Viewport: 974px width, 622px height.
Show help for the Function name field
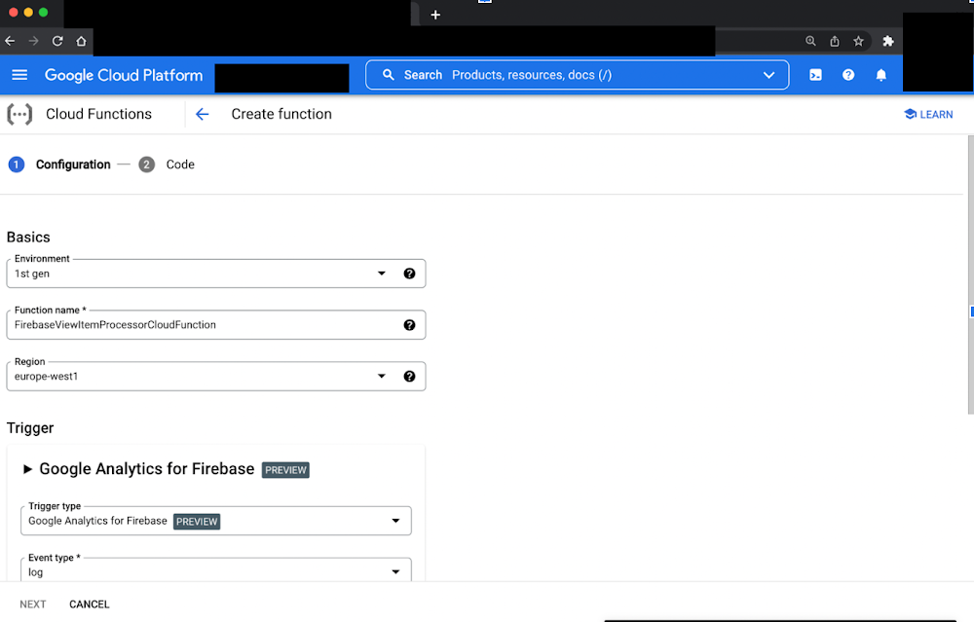(x=409, y=325)
